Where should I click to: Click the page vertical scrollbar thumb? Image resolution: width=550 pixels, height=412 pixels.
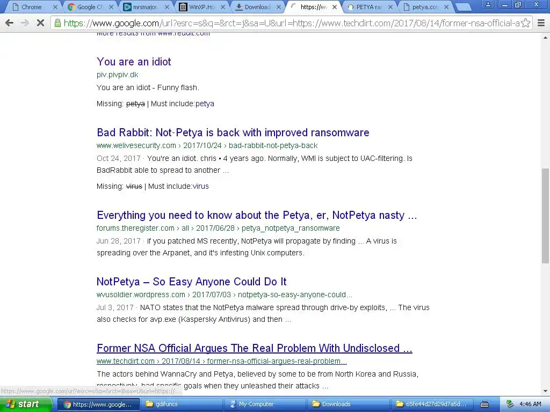[546, 216]
